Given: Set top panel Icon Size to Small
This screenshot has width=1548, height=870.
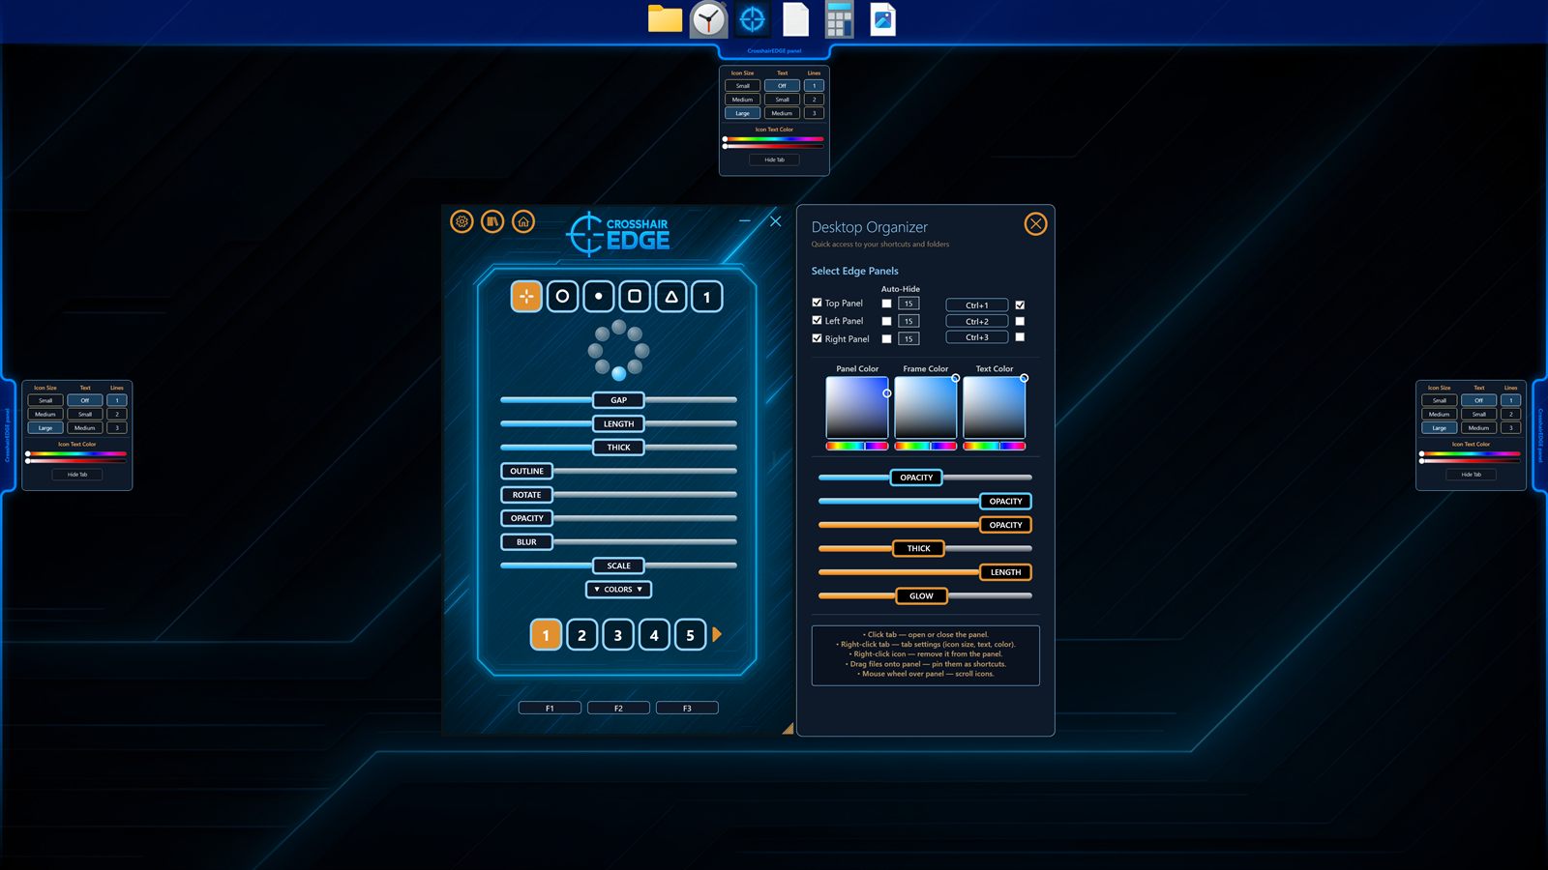Looking at the screenshot, I should [742, 86].
